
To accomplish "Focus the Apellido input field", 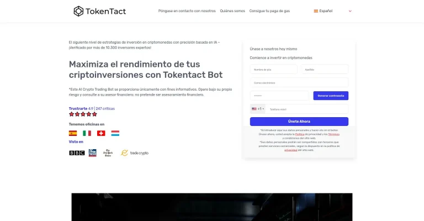I will (325, 70).
